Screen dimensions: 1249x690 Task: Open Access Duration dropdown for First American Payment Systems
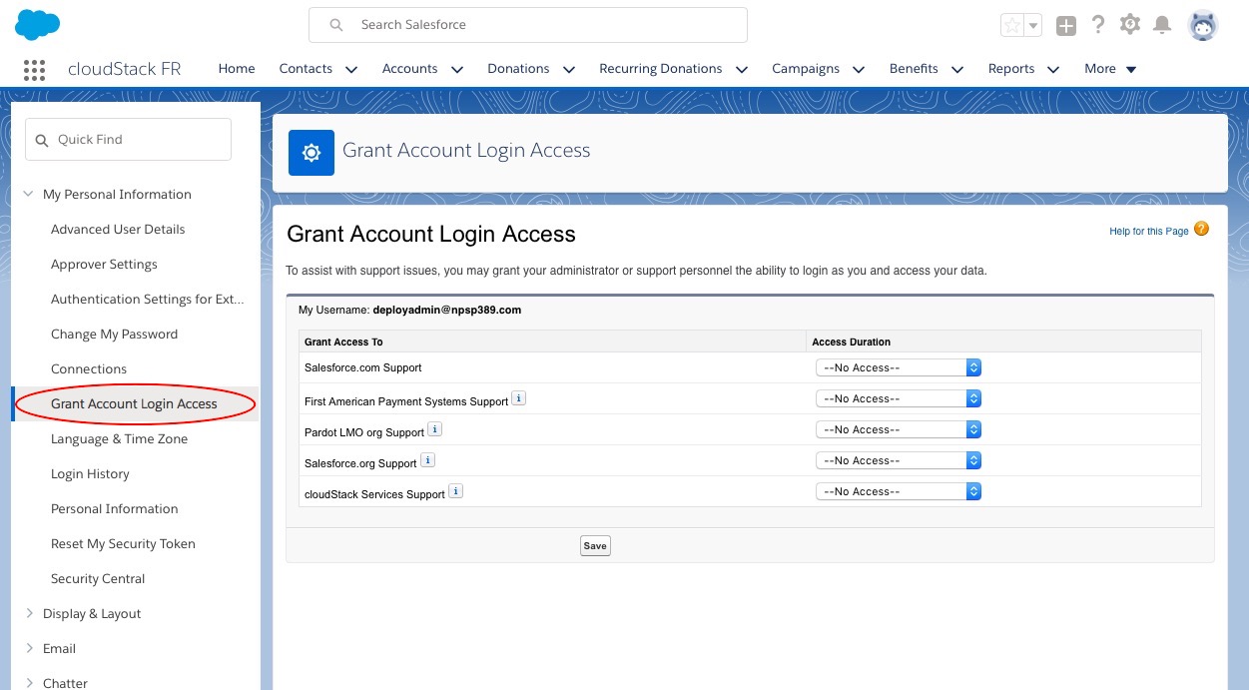(899, 398)
